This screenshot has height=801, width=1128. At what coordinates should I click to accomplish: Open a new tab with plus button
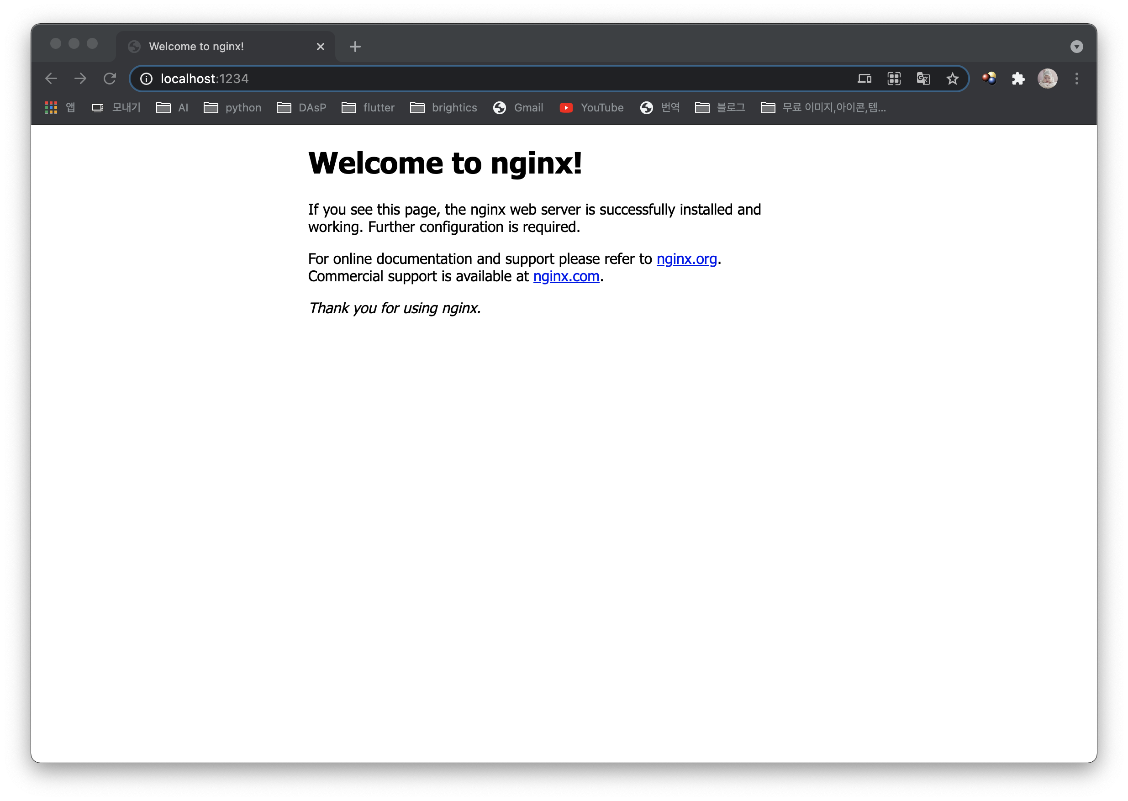click(355, 47)
